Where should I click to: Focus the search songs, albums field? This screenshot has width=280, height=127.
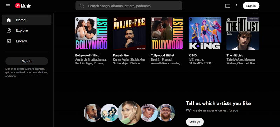point(129,6)
